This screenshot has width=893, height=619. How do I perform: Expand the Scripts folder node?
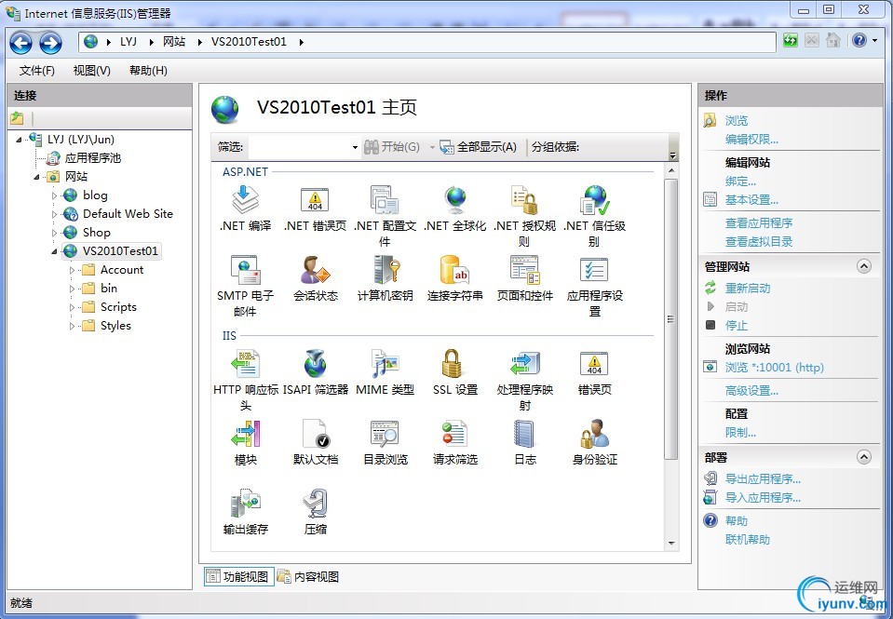[x=73, y=307]
